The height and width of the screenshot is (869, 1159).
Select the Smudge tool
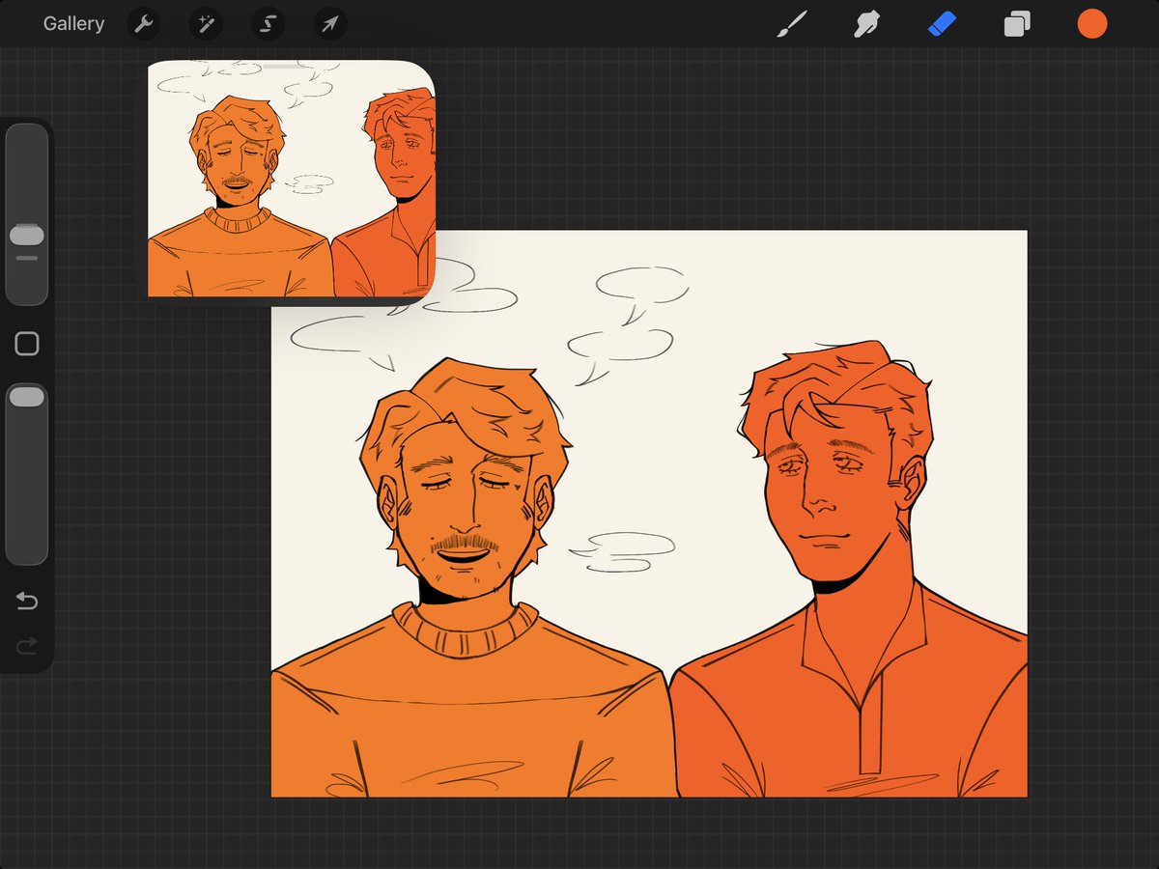[x=866, y=24]
